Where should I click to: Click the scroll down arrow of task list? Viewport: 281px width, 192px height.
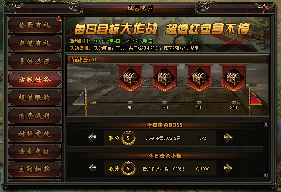[x=266, y=175]
